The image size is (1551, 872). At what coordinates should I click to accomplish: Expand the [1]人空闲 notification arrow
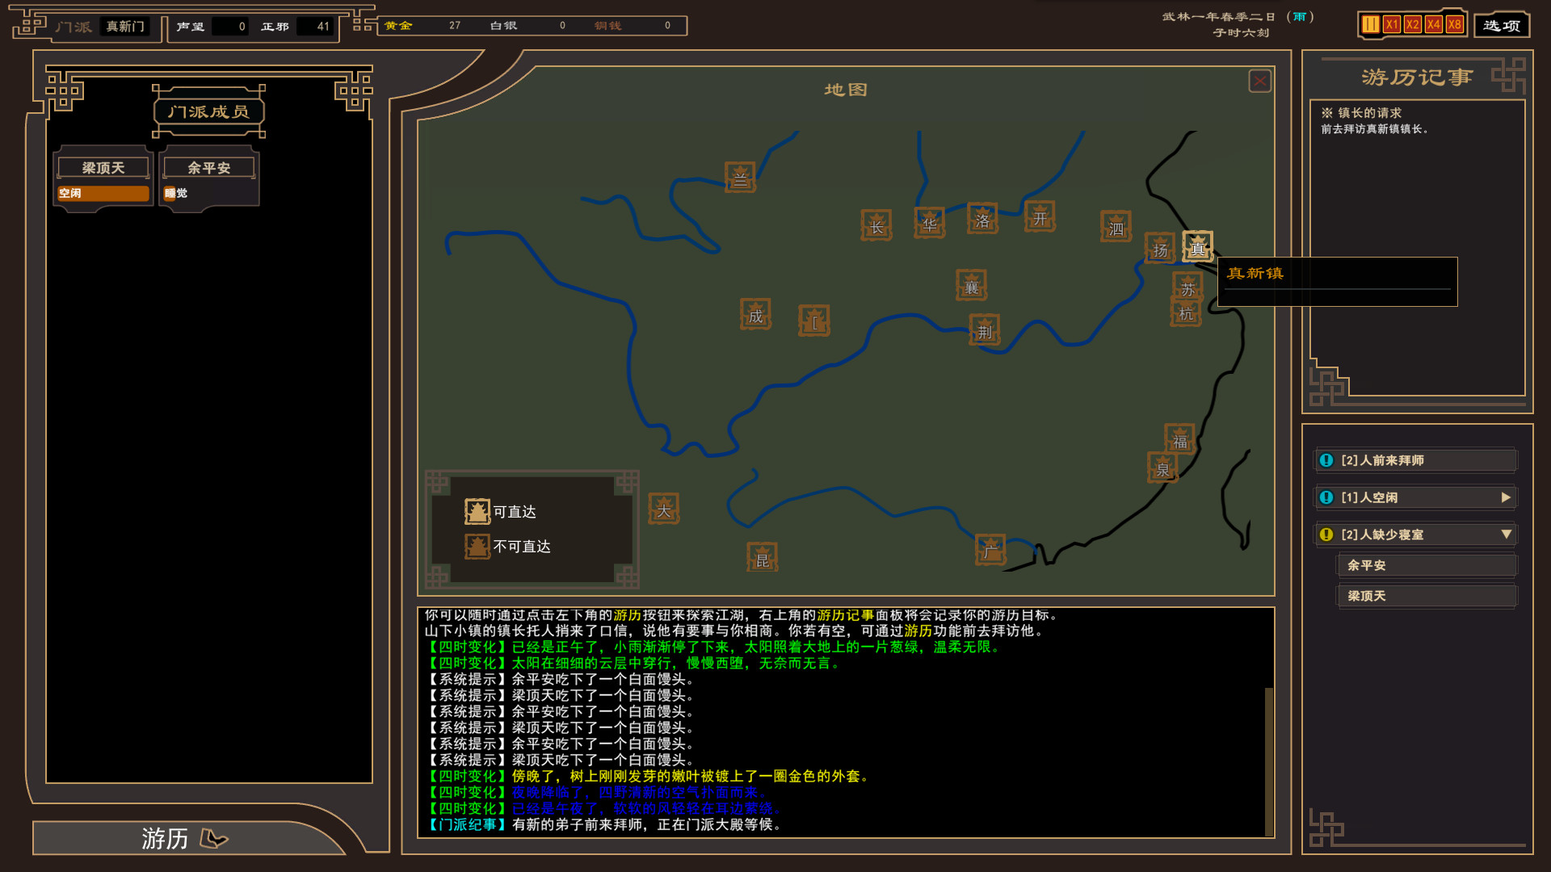coord(1506,497)
